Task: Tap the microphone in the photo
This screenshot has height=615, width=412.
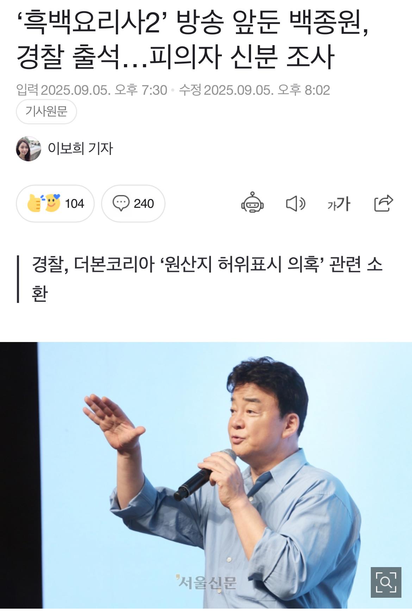Action: [206, 474]
